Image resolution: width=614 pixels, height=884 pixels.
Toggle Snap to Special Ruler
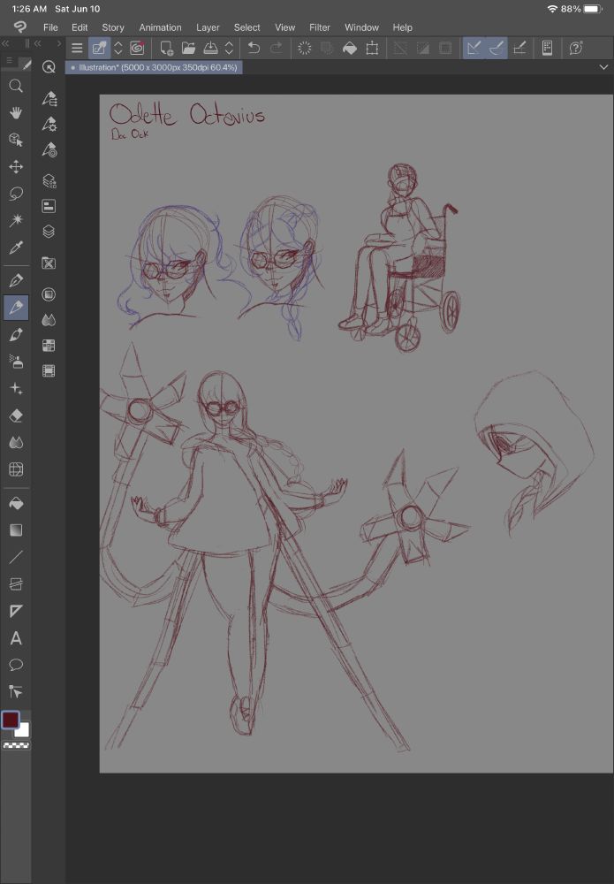[x=497, y=48]
